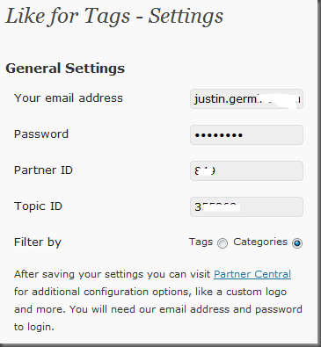Image resolution: width=321 pixels, height=347 pixels.
Task: Select the Categories radio button
Action: click(x=297, y=243)
